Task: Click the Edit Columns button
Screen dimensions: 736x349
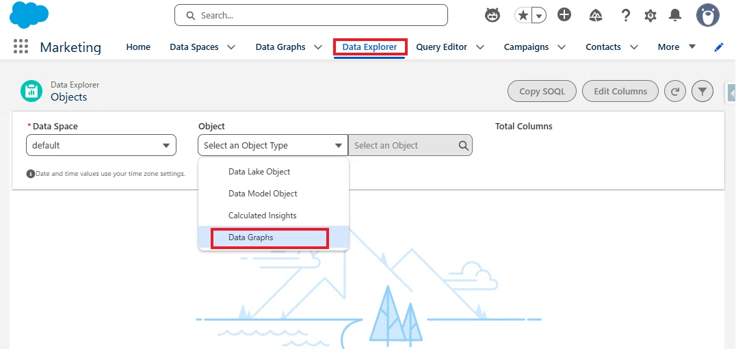Action: [620, 91]
